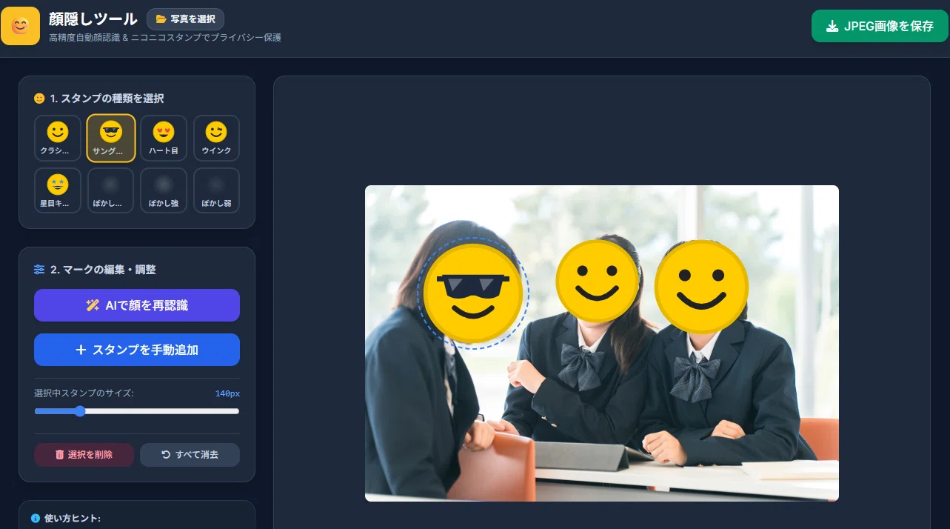The height and width of the screenshot is (529, 950).
Task: Delete selected stamp 選択を削除
Action: 84,455
